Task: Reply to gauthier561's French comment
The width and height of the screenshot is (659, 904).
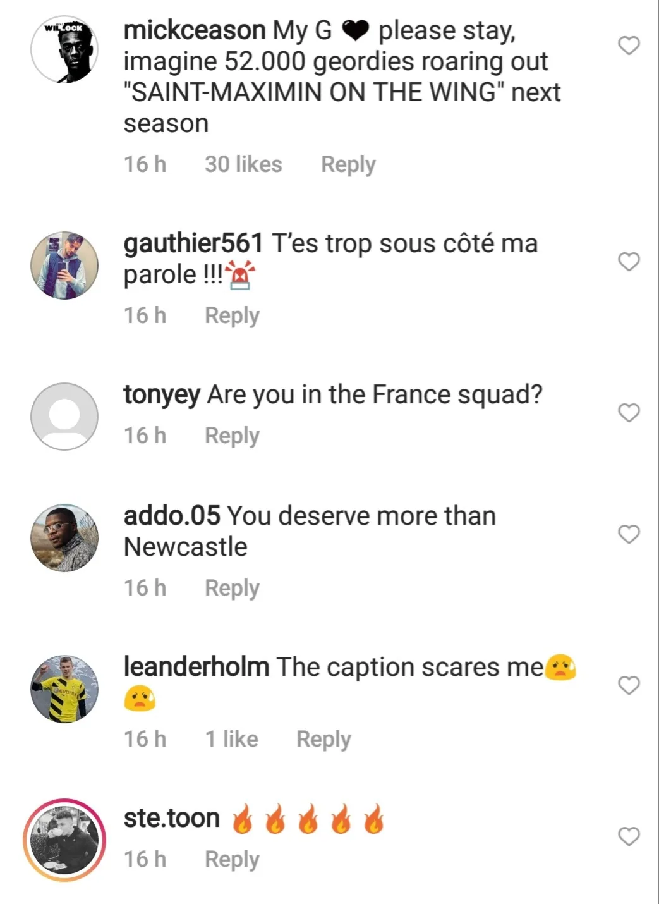Action: (x=232, y=315)
